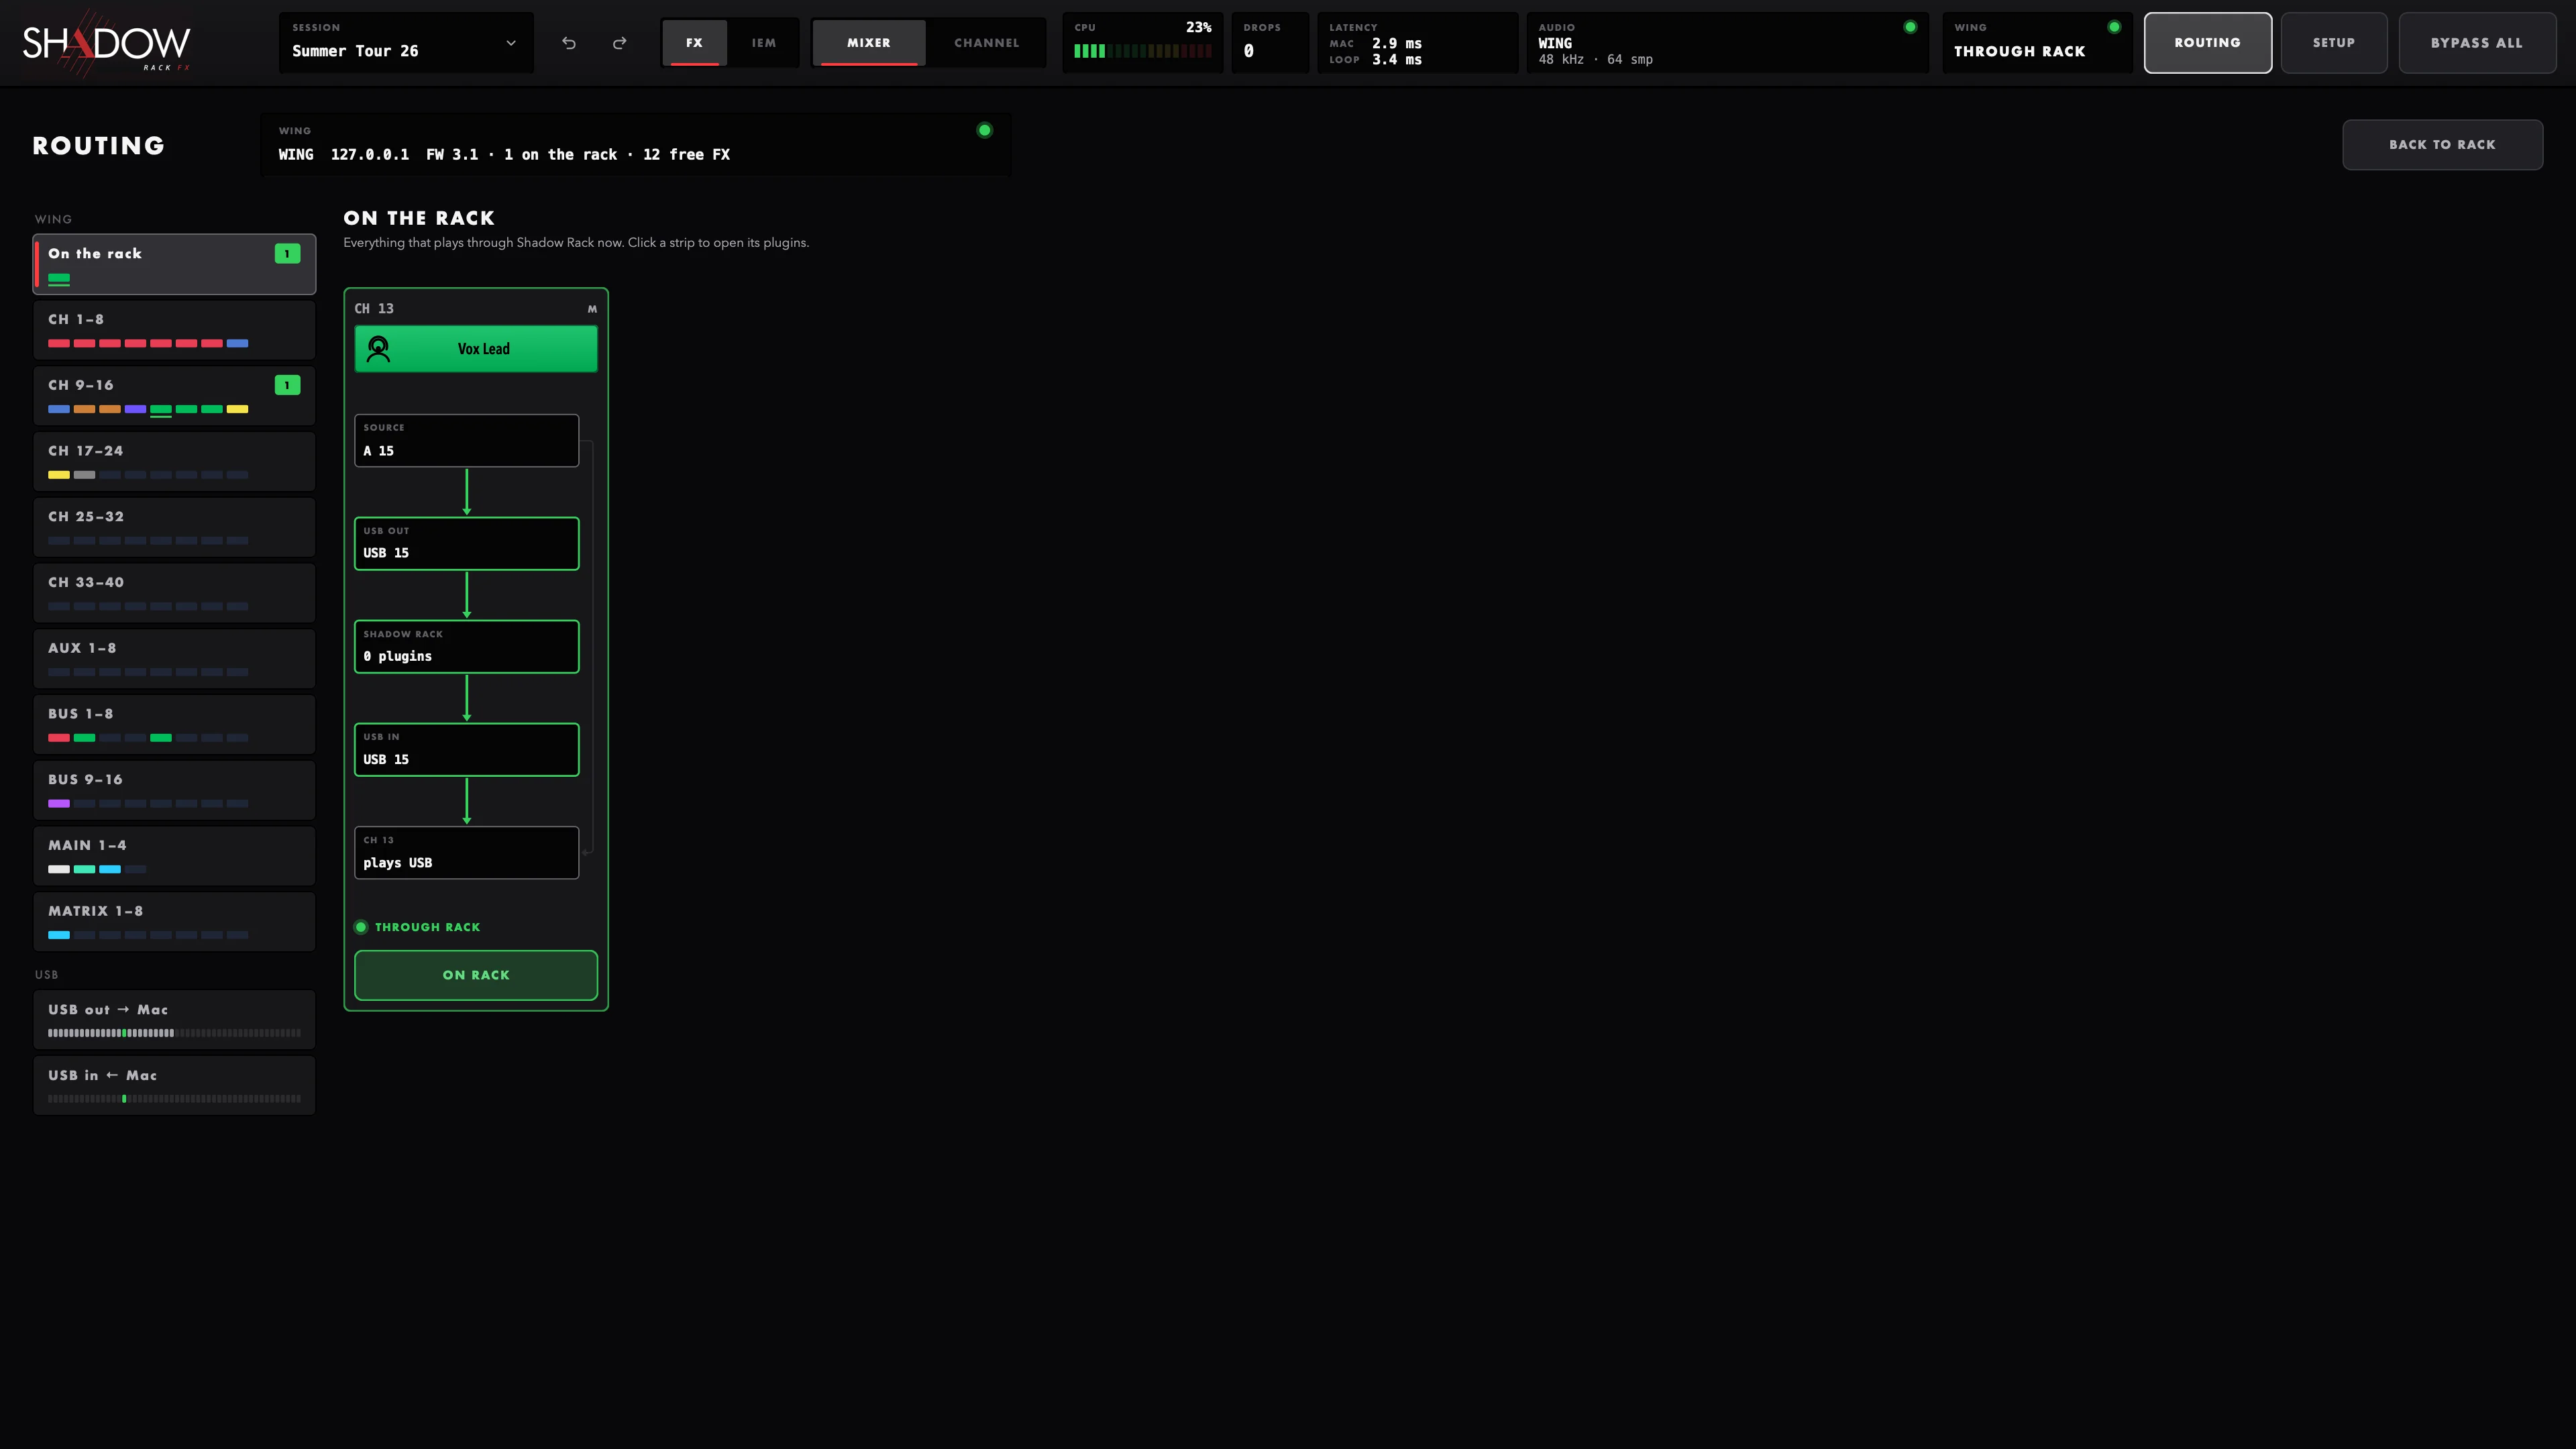This screenshot has width=2576, height=1449.
Task: Select the On the rack sidebar item
Action: tap(174, 264)
